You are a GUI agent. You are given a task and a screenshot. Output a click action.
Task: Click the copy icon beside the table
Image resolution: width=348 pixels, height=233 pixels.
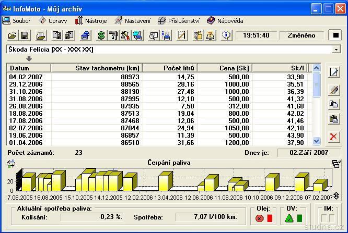[333, 104]
